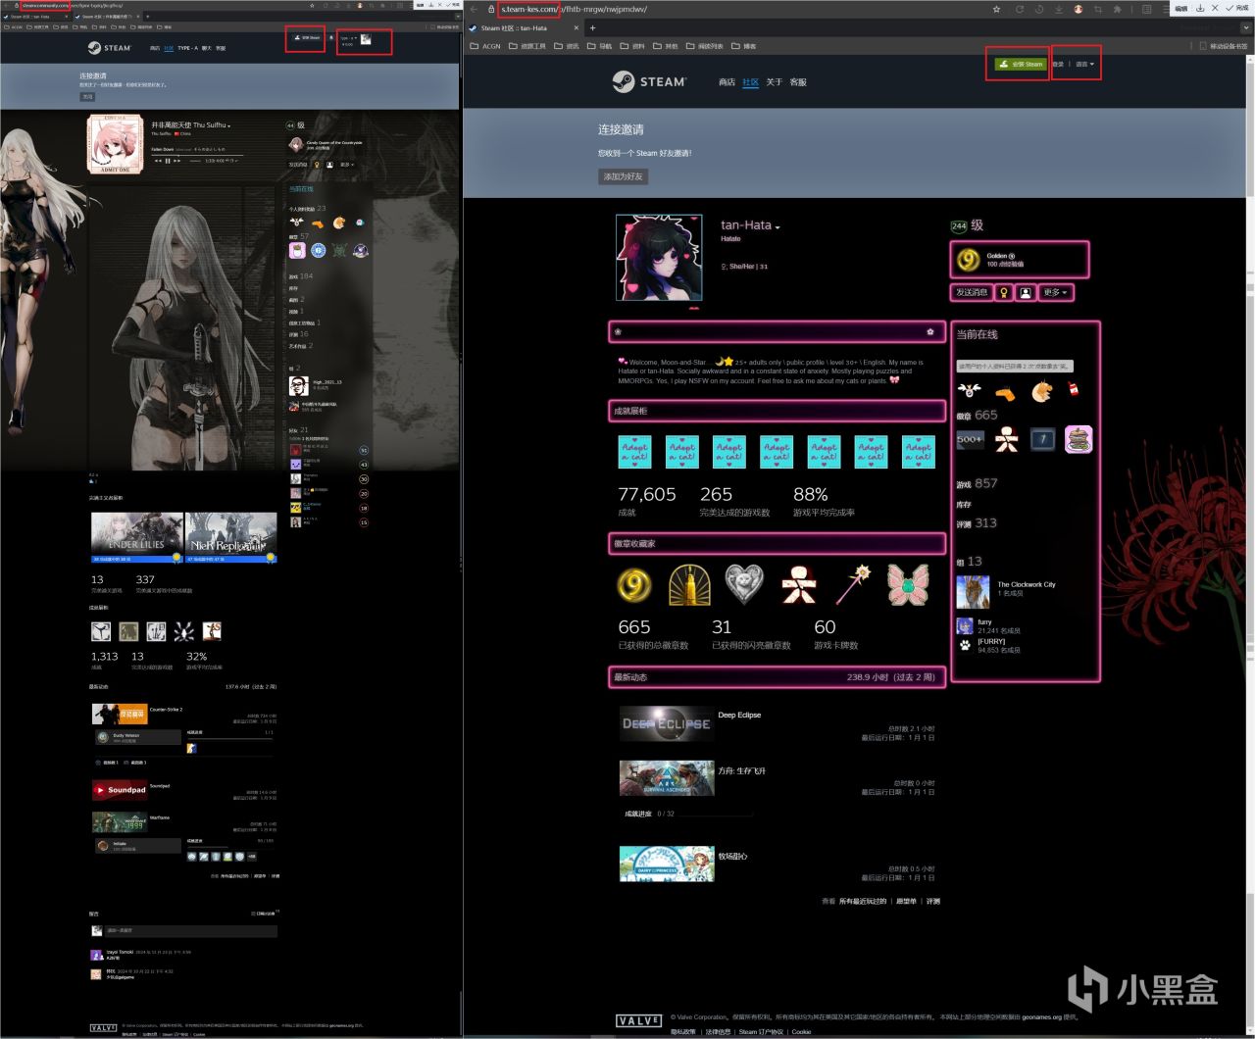Click the notification bell in left Steam header
Screen dimensions: 1255x1039
click(x=330, y=38)
